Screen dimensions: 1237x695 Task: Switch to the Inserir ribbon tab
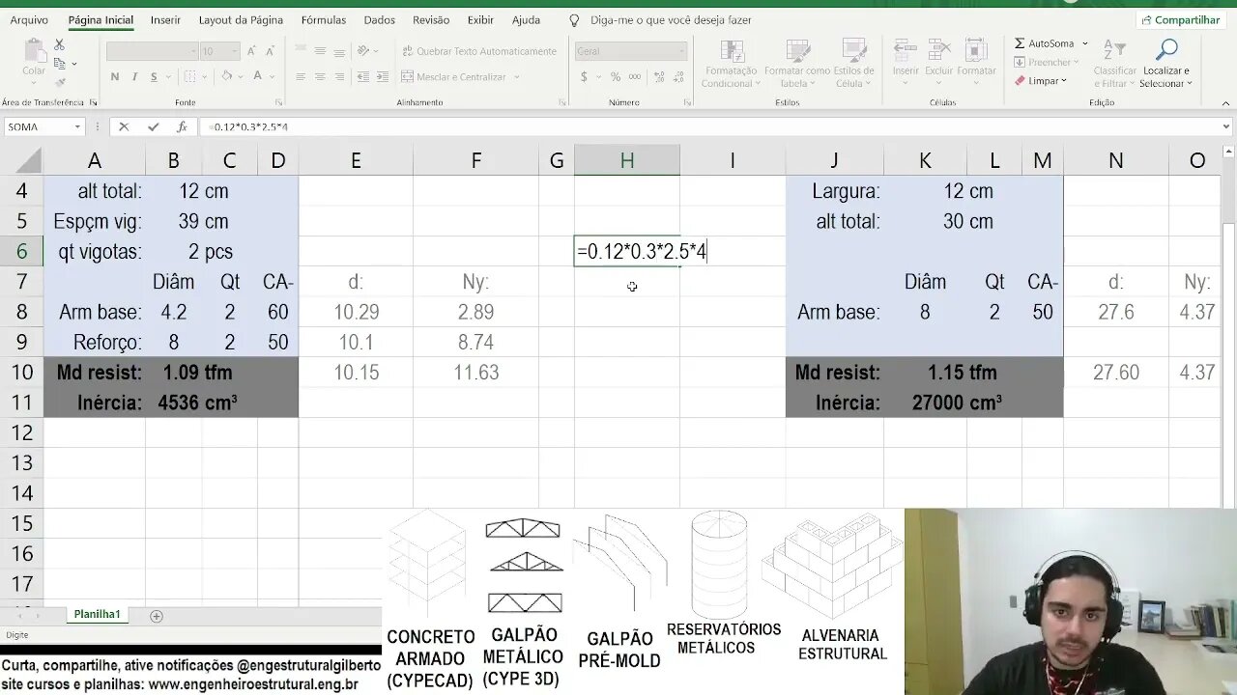165,19
